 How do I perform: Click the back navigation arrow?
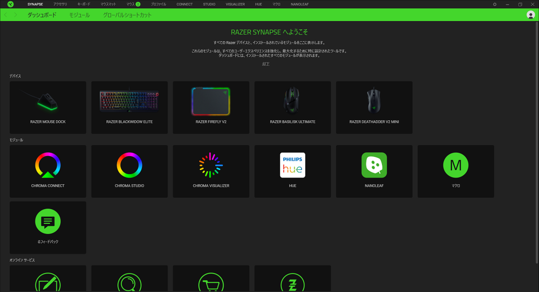point(6,15)
